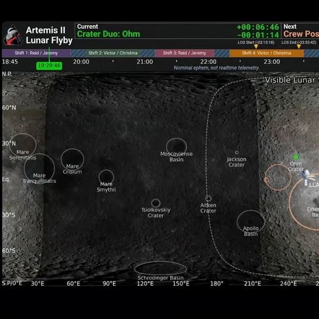Click the orange circle left of Ohm Crater

click(278, 177)
